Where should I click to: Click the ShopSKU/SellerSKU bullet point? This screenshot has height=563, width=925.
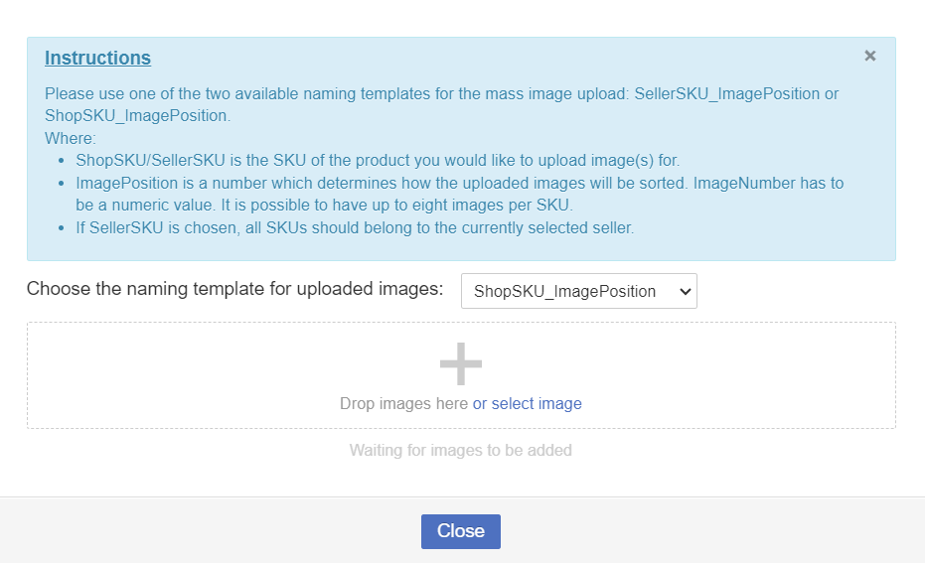378,160
